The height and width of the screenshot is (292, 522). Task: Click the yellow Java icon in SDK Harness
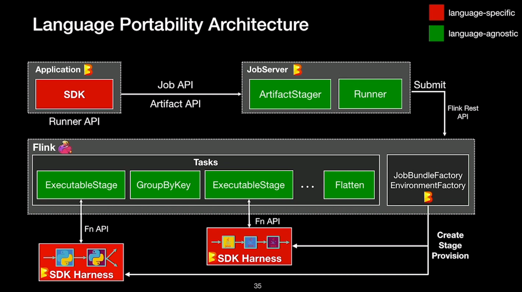pos(228,242)
